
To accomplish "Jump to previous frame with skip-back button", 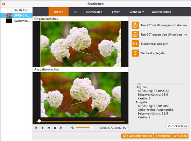I will 36,128.
